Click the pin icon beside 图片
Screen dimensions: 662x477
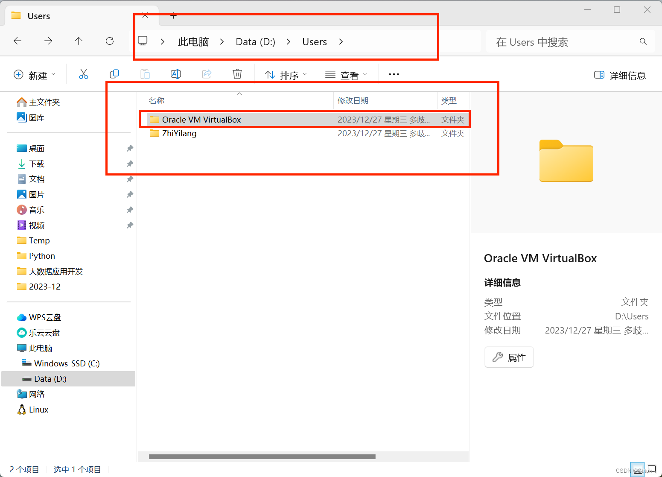tap(130, 195)
